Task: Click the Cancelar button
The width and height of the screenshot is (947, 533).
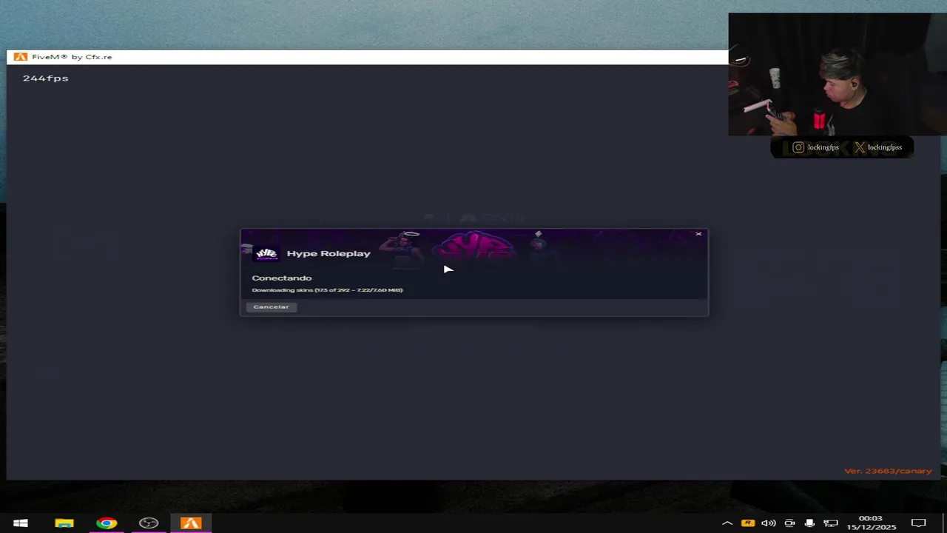Action: 272,306
